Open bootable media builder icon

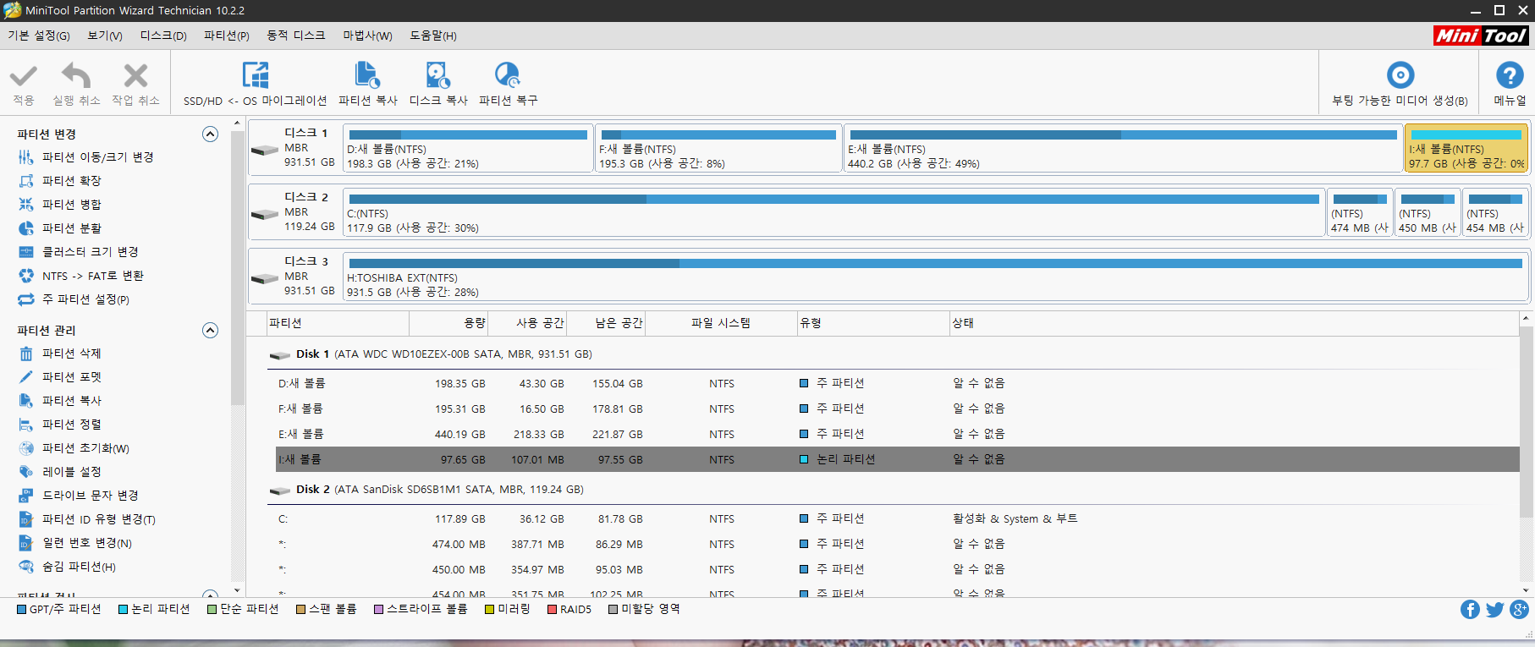[1400, 75]
